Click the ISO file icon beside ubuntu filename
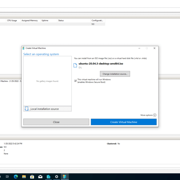The image size is (180, 180). tap(75, 65)
